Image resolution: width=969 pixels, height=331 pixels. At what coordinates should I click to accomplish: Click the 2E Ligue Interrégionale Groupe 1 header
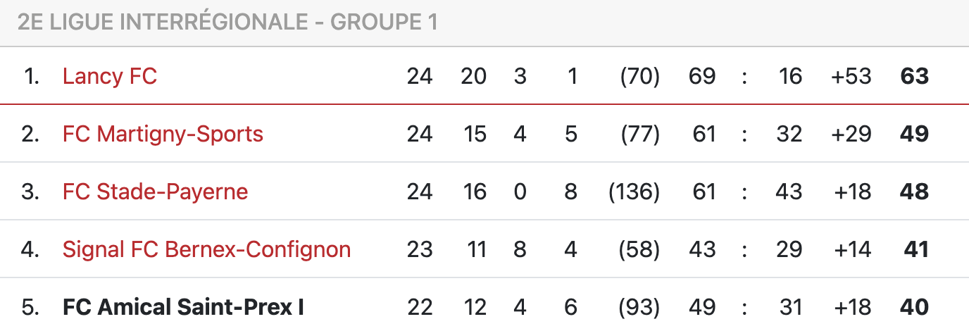[x=227, y=23]
